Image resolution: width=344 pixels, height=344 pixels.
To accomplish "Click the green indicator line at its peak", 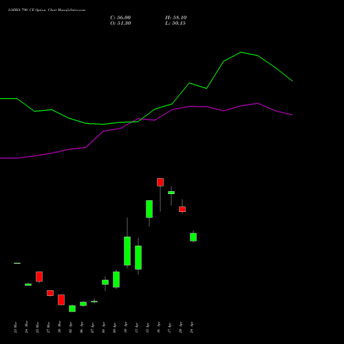I will [x=241, y=52].
